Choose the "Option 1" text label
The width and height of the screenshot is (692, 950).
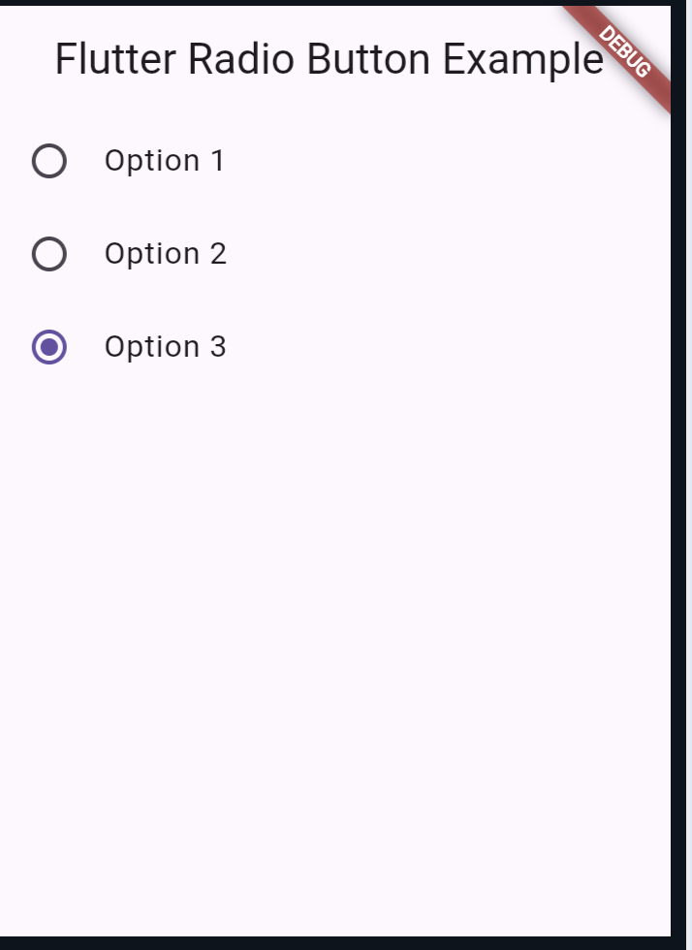click(164, 161)
